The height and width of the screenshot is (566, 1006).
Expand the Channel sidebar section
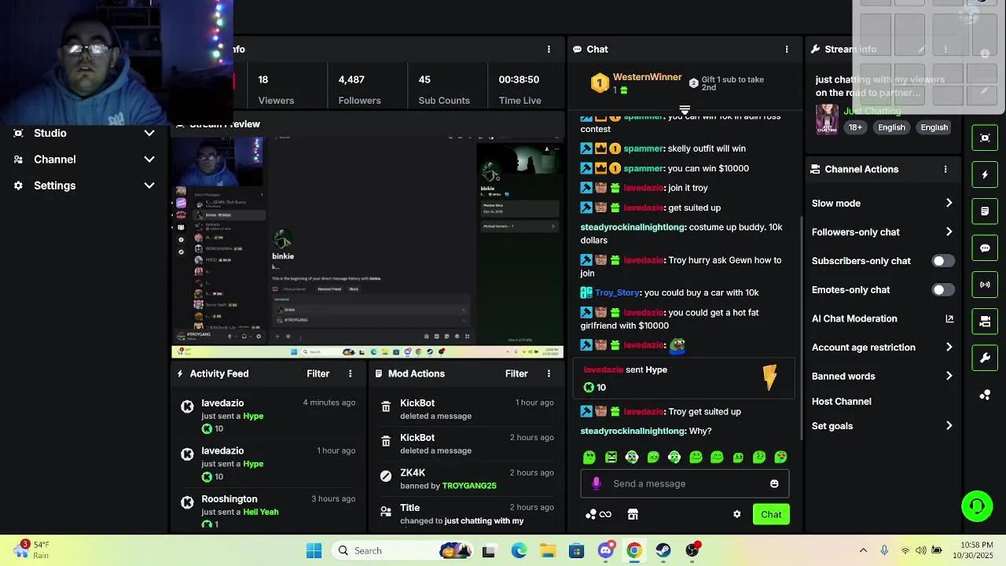click(84, 159)
